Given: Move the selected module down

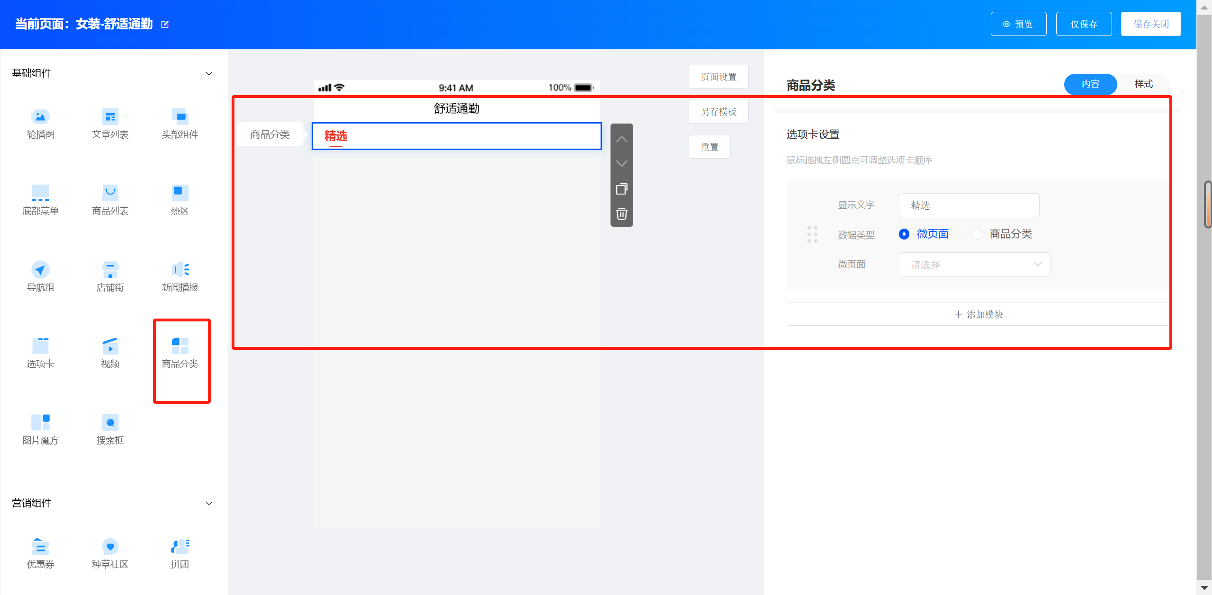Looking at the screenshot, I should click(621, 163).
